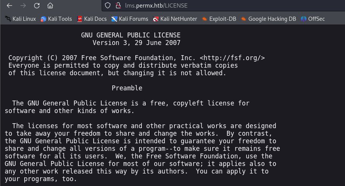This screenshot has height=186, width=345.
Task: Open the tracking protection shield icon
Action: (x=108, y=6)
